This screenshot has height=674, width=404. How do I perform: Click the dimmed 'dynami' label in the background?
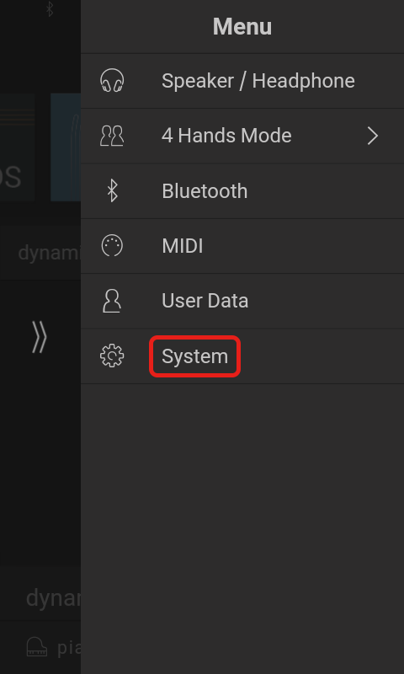[49, 254]
